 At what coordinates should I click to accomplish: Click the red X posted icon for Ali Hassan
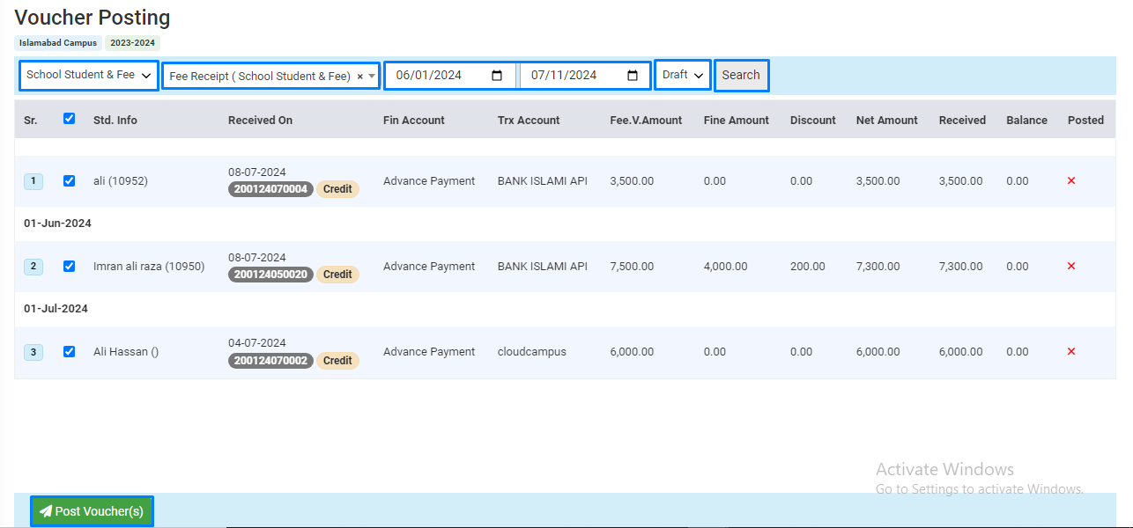tap(1071, 351)
